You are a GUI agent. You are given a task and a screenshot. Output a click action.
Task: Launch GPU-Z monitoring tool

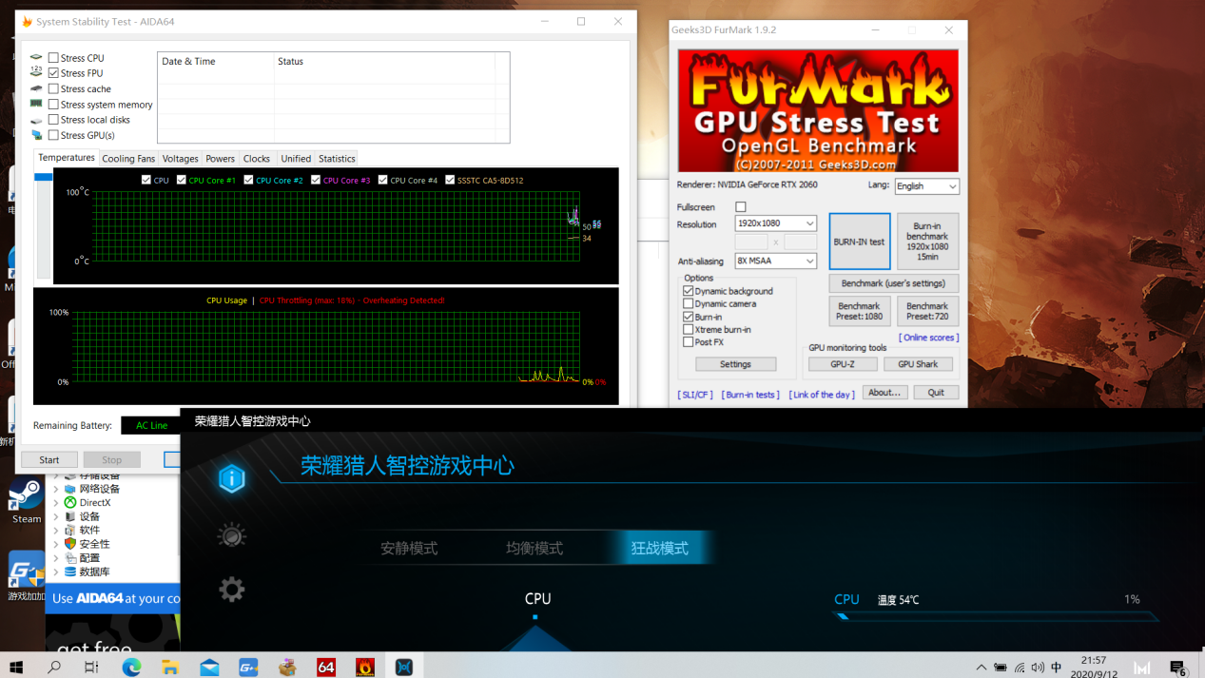(x=843, y=364)
